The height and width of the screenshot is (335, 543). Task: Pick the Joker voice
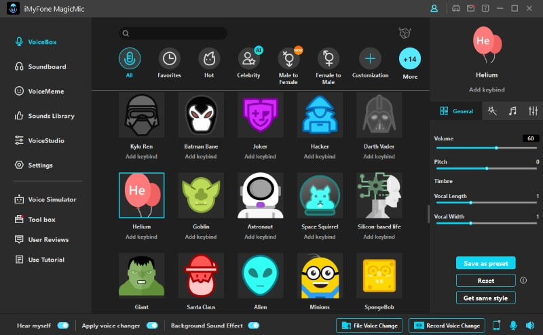[x=261, y=115]
